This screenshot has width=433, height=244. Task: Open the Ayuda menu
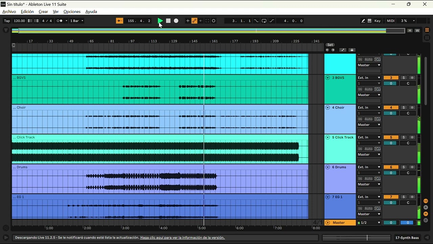[x=91, y=12]
